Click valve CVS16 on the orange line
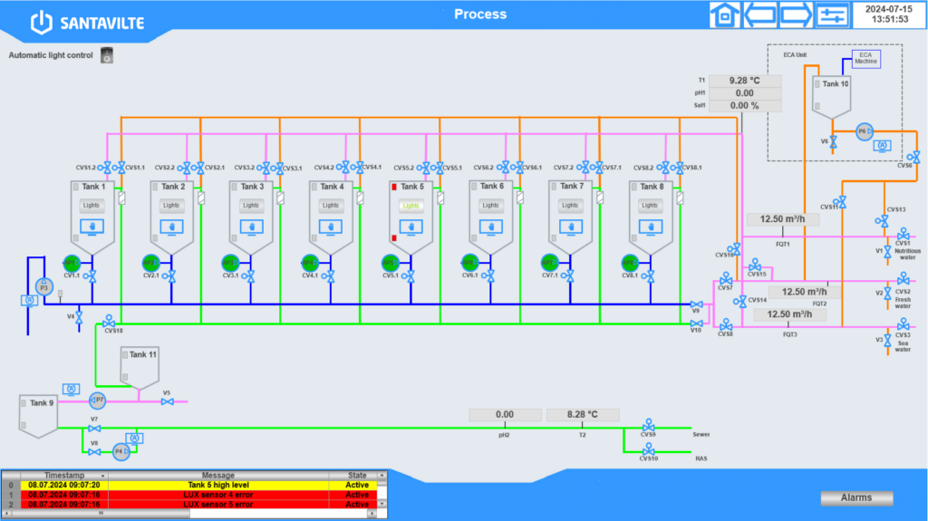 (735, 248)
